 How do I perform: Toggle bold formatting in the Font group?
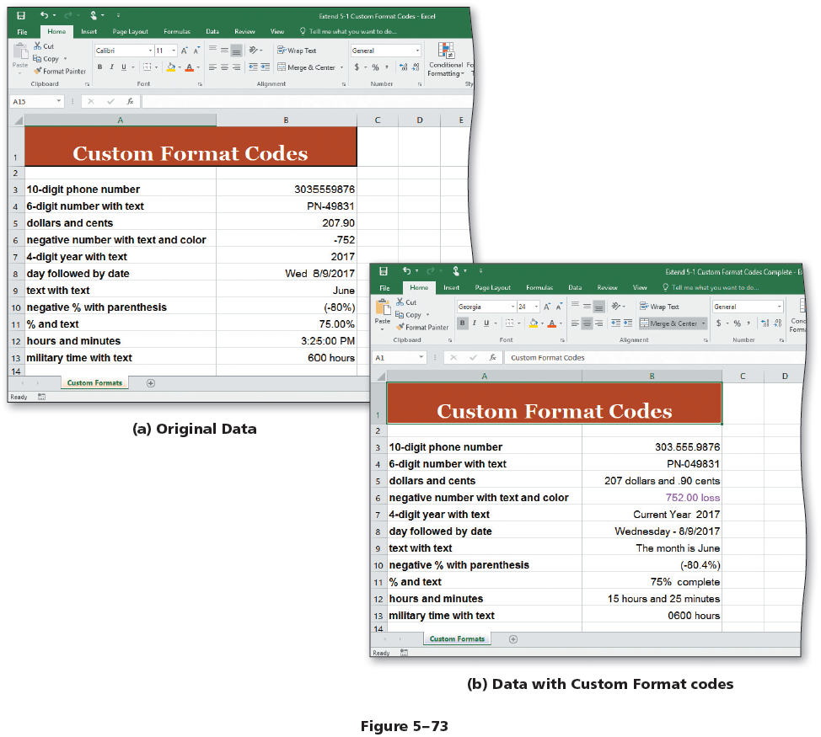[x=99, y=66]
